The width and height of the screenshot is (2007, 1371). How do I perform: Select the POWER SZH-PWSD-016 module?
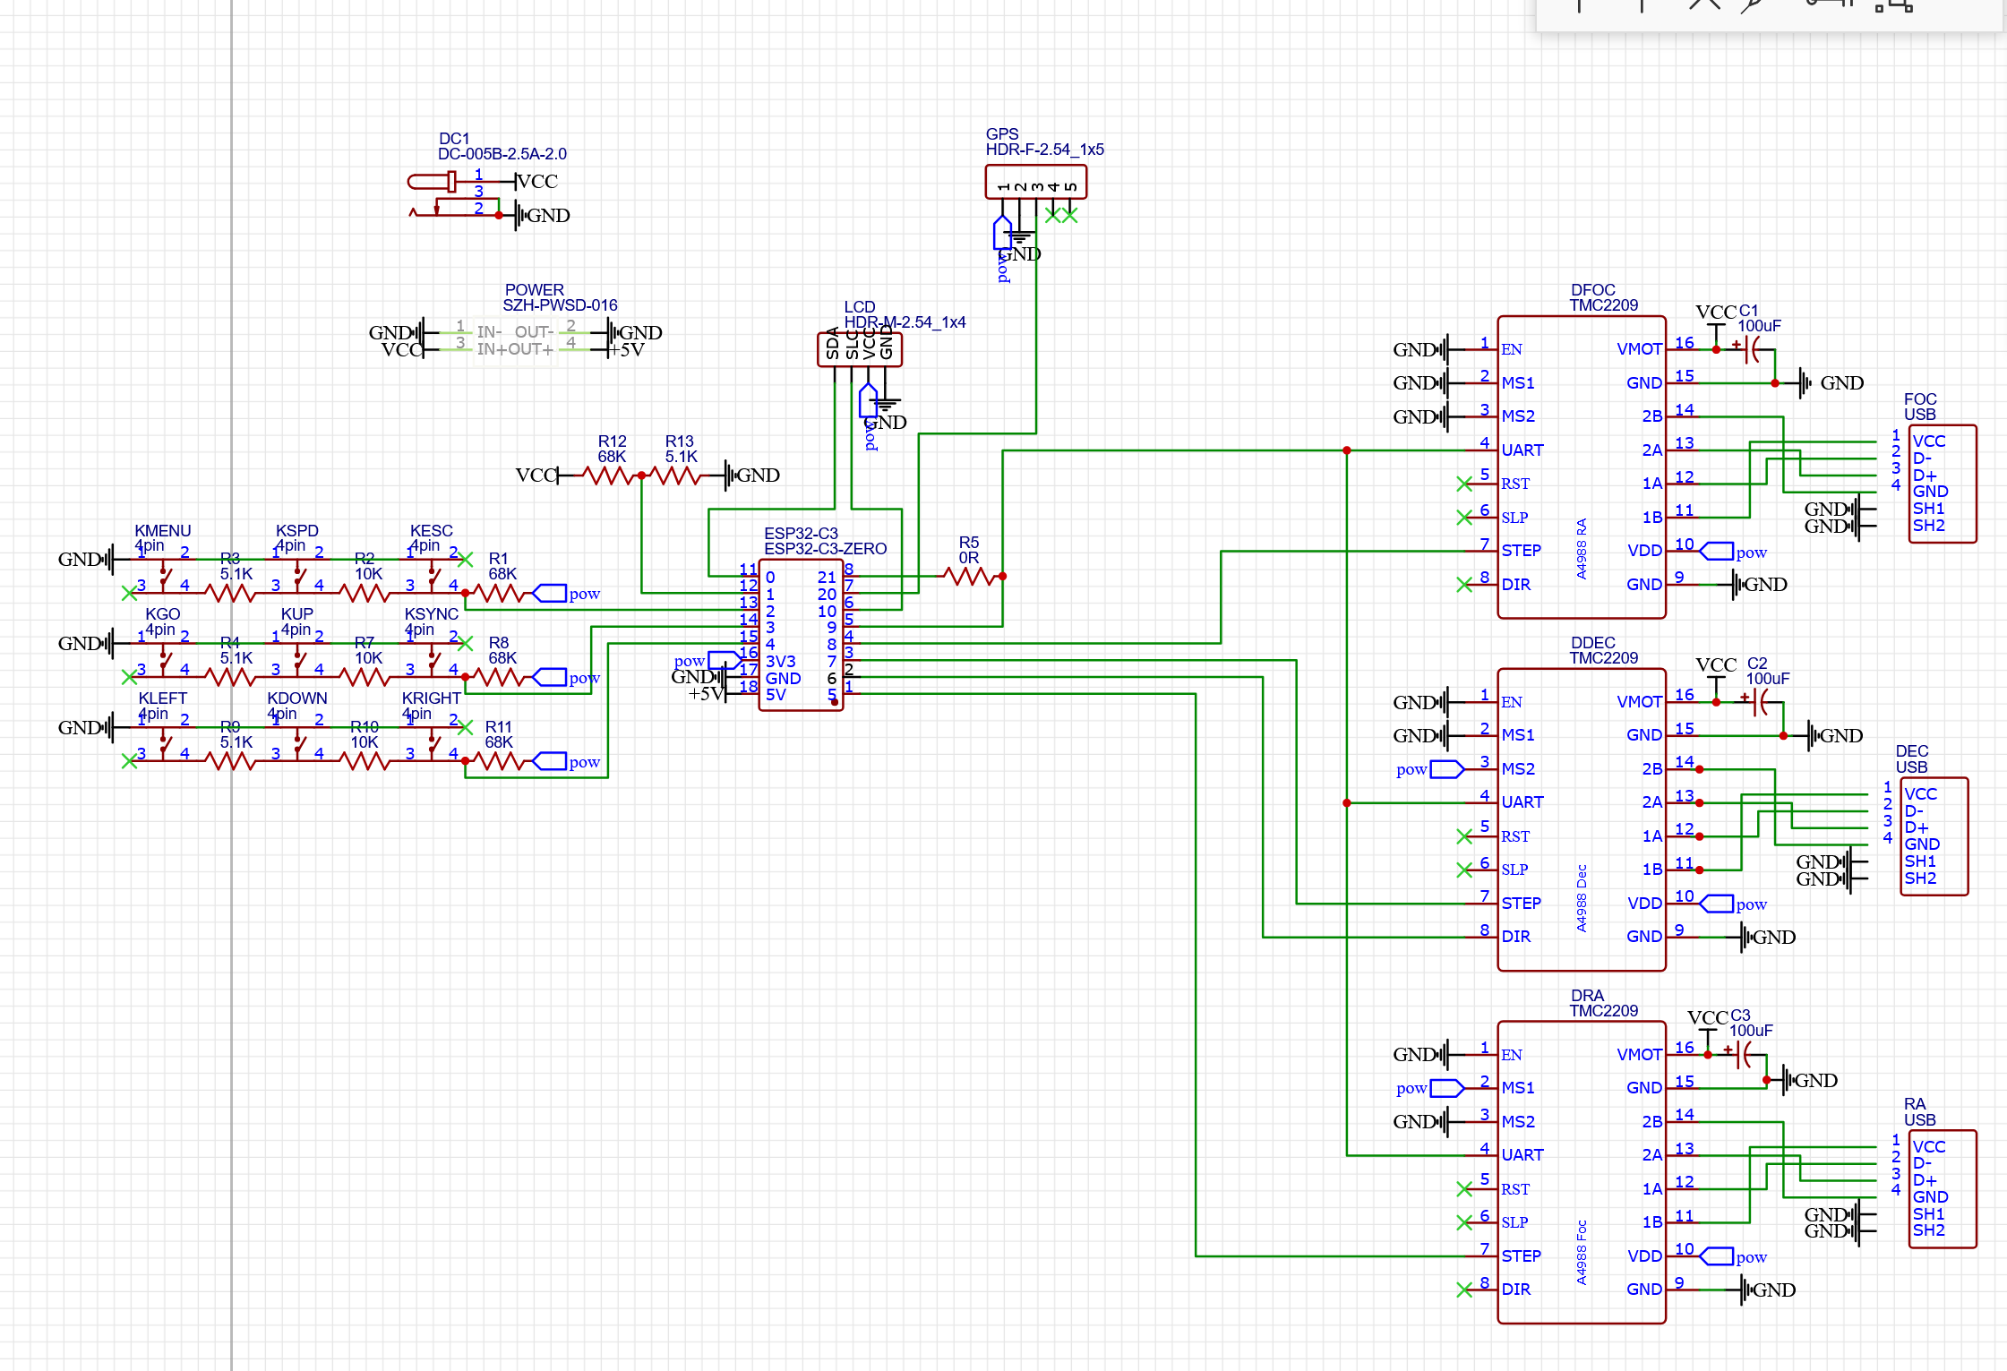coord(515,340)
